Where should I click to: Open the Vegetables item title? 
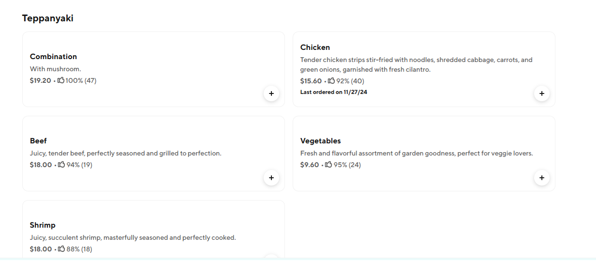(x=320, y=141)
